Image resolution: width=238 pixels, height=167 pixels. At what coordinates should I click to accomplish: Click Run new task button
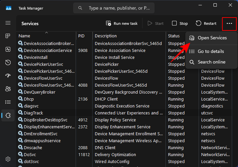122,23
